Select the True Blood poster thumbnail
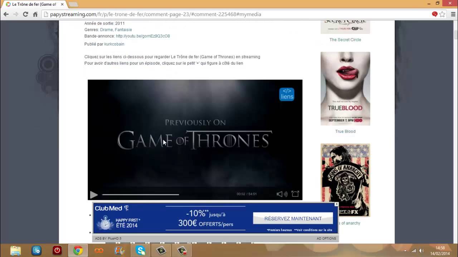The image size is (458, 257). click(x=345, y=89)
